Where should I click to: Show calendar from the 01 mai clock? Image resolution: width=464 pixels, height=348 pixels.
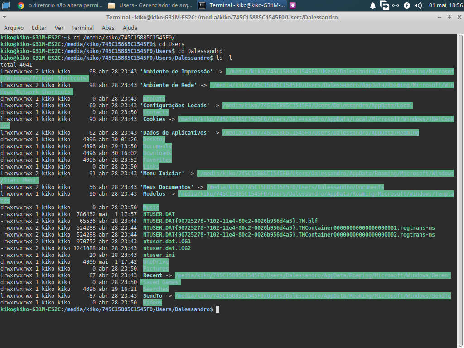point(446,5)
